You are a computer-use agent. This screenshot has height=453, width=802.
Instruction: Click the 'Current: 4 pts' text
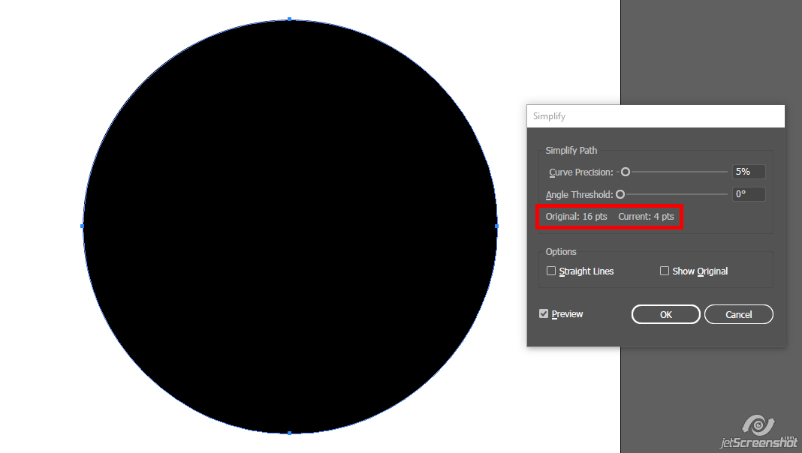646,217
